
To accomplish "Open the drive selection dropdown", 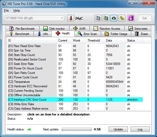I will [35, 18].
